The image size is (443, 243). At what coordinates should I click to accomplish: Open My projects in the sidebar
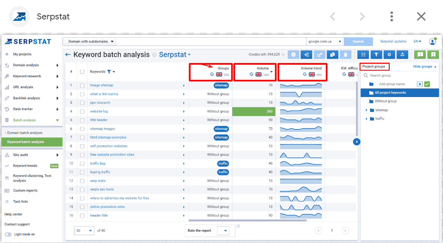coord(22,54)
